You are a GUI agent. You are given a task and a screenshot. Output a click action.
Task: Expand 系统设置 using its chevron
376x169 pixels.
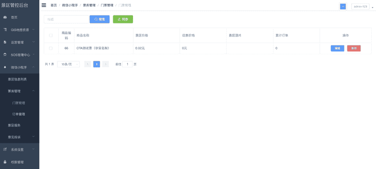click(33, 149)
